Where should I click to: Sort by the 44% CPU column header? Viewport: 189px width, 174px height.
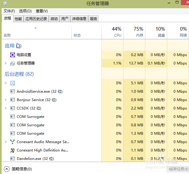pos(112,33)
